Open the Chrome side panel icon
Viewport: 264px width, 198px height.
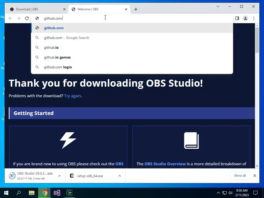(237, 18)
